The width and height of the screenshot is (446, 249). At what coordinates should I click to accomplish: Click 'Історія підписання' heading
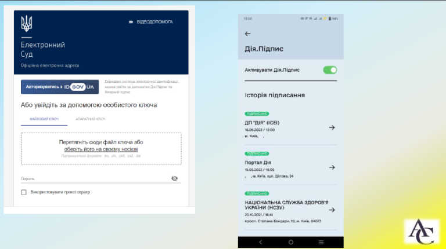pos(275,95)
